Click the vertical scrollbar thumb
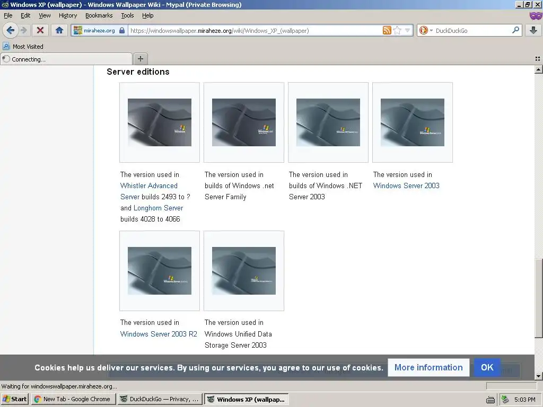Viewport: 543px width, 407px height. [539, 298]
